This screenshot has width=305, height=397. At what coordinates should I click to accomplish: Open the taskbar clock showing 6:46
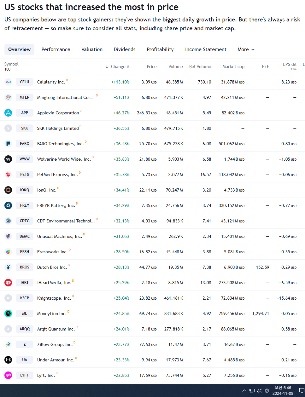[x=283, y=390]
